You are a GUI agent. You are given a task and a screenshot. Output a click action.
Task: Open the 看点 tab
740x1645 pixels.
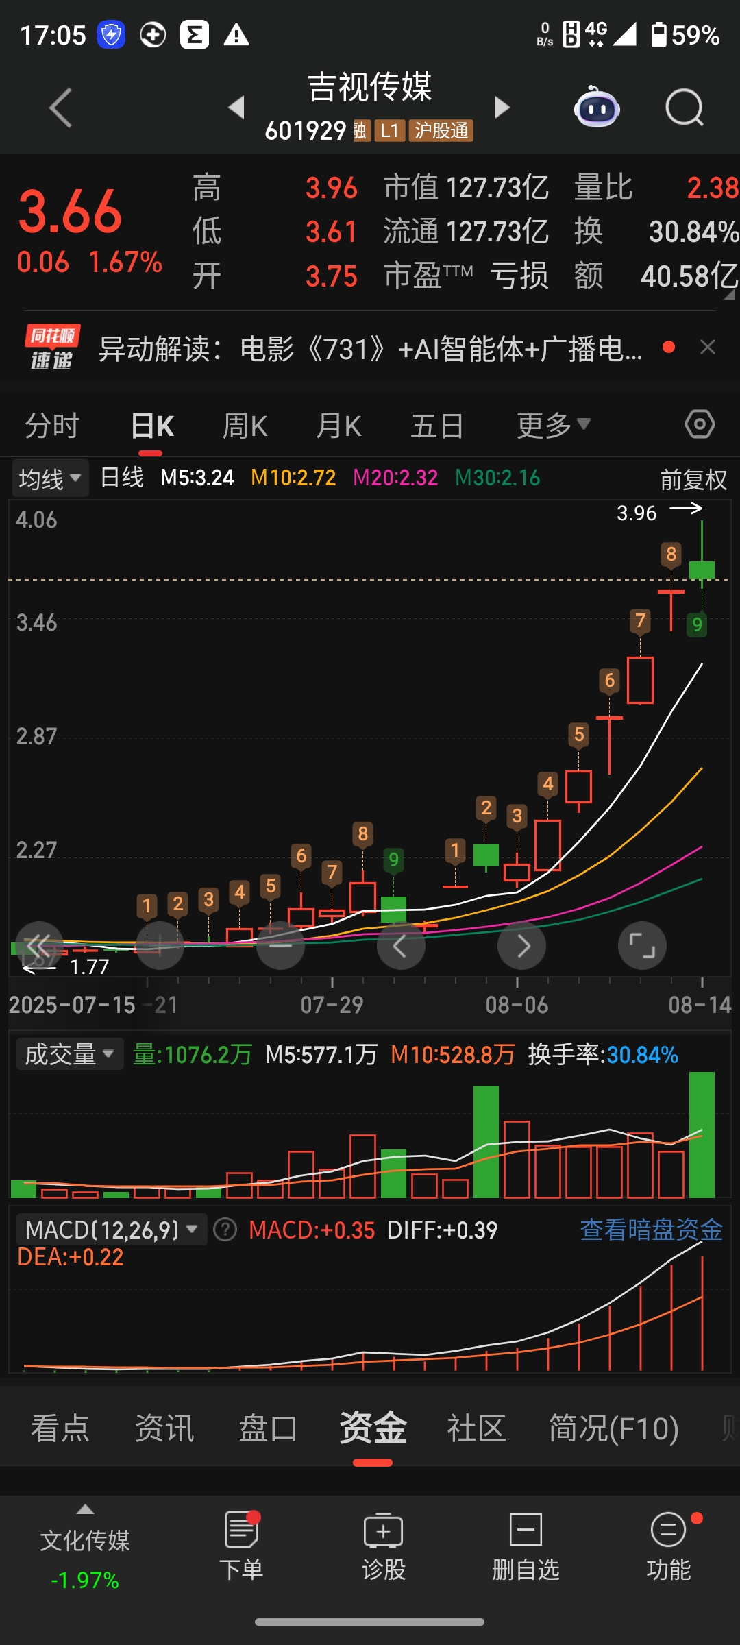[60, 1429]
